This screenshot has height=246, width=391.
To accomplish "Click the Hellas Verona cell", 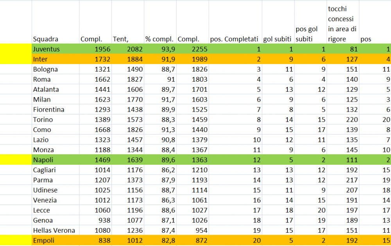I will point(56,230).
